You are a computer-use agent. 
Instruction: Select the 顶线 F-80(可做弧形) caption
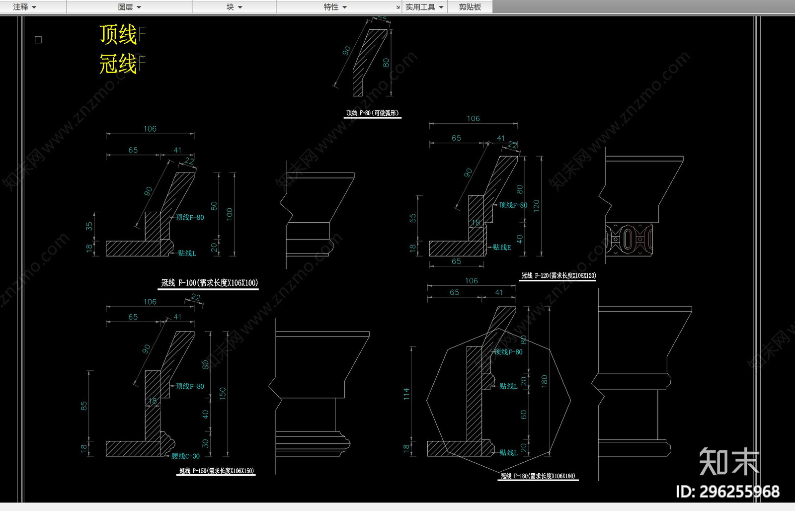pos(373,113)
